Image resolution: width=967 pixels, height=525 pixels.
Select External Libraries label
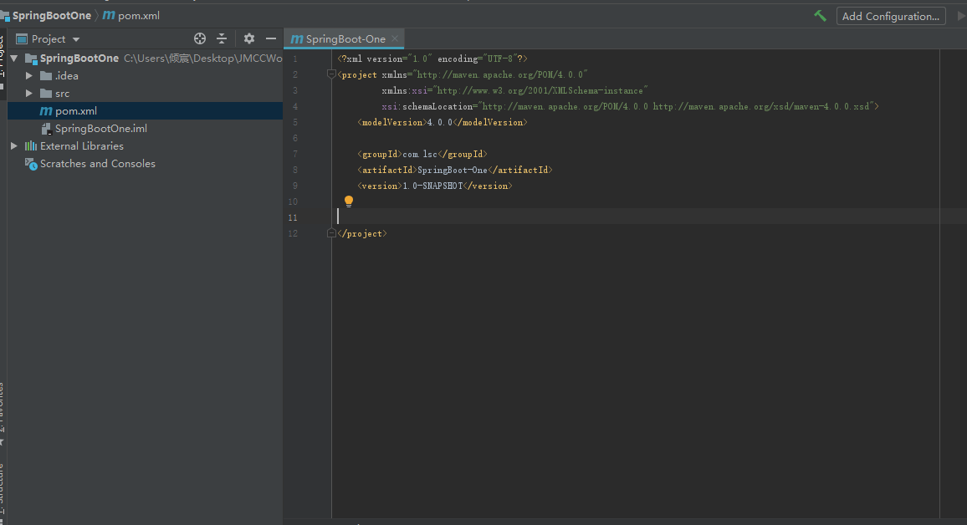pyautogui.click(x=81, y=146)
